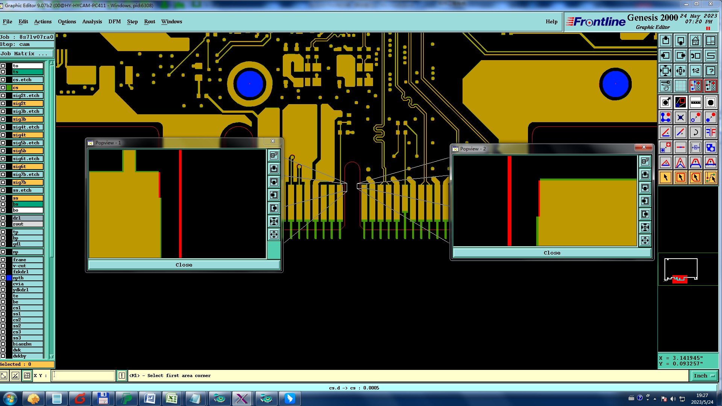This screenshot has height=406, width=722.
Task: Click the X Y coordinate input field
Action: pyautogui.click(x=83, y=376)
